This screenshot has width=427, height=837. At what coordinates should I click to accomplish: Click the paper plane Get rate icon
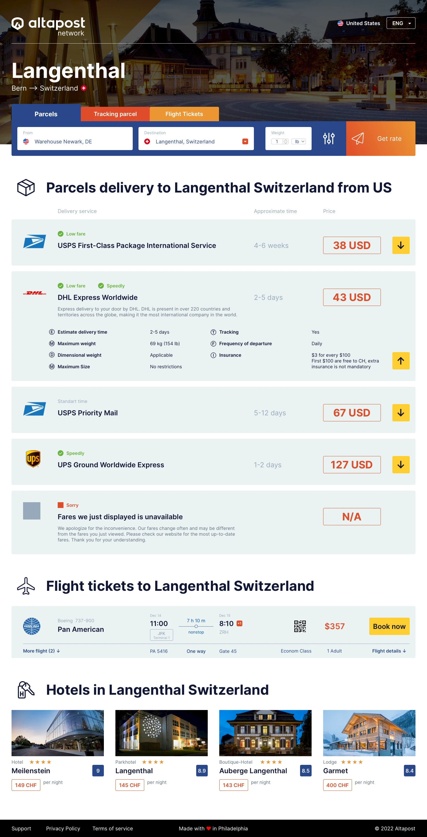click(357, 139)
